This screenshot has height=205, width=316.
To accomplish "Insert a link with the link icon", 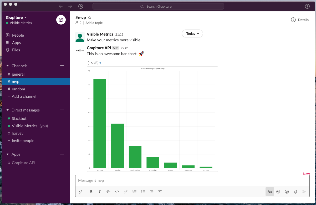I will point(126,192).
